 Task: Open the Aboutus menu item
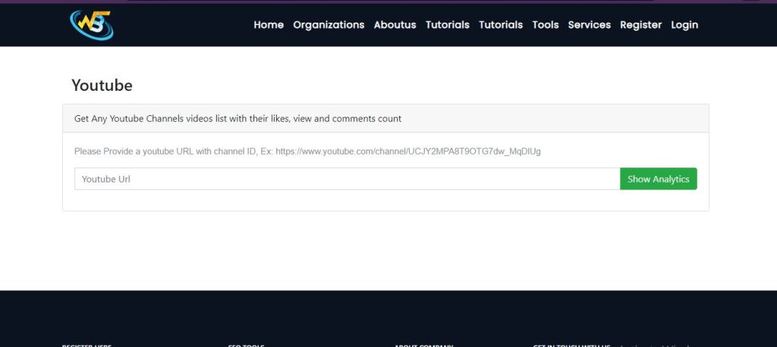[x=395, y=25]
